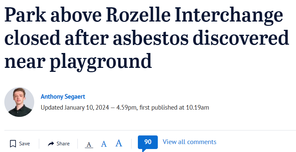The height and width of the screenshot is (152, 296).
Task: Open Anthony Segaert author profile link
Action: (x=63, y=96)
